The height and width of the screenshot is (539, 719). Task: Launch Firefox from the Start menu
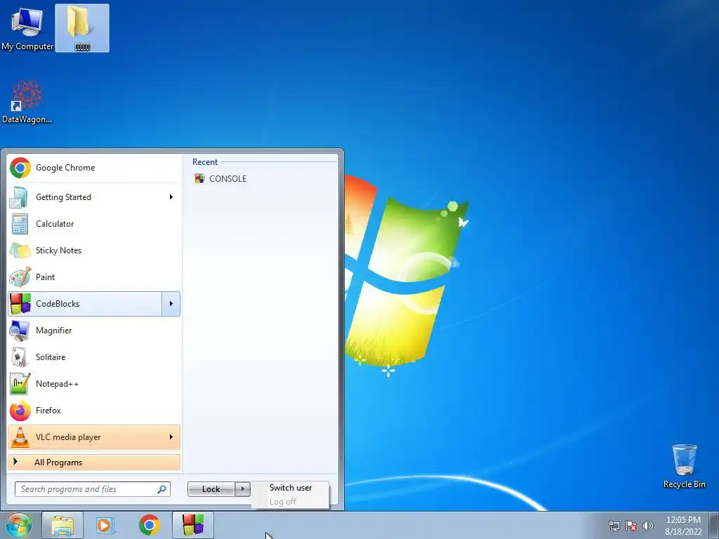(x=94, y=410)
